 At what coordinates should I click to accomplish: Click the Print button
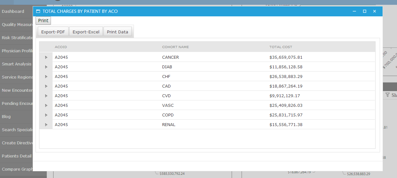click(43, 21)
